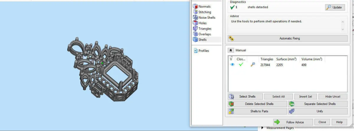Open the Profiles page
354x131 pixels.
[x=201, y=51]
